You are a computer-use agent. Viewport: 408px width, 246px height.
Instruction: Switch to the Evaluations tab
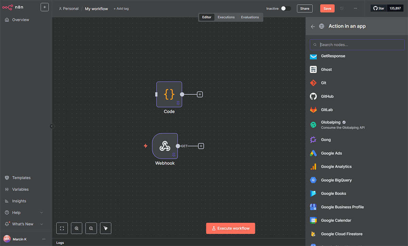(x=250, y=17)
